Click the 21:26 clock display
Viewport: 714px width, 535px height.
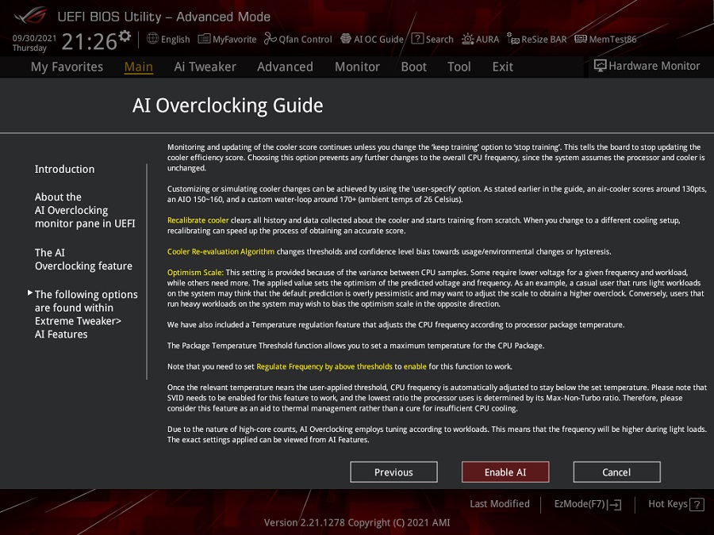click(x=89, y=41)
